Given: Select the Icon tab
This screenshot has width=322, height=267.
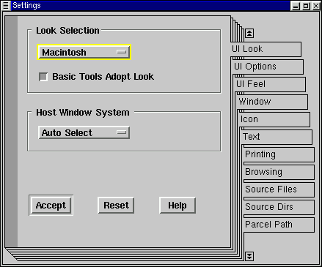Looking at the screenshot, I should [274, 119].
